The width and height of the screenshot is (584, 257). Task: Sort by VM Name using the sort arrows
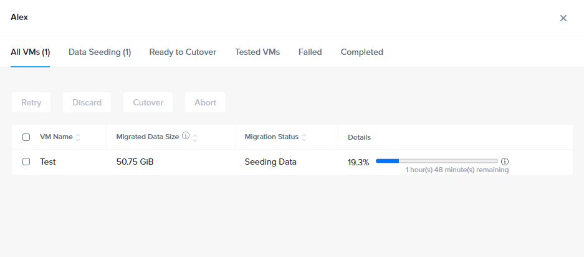(x=78, y=137)
